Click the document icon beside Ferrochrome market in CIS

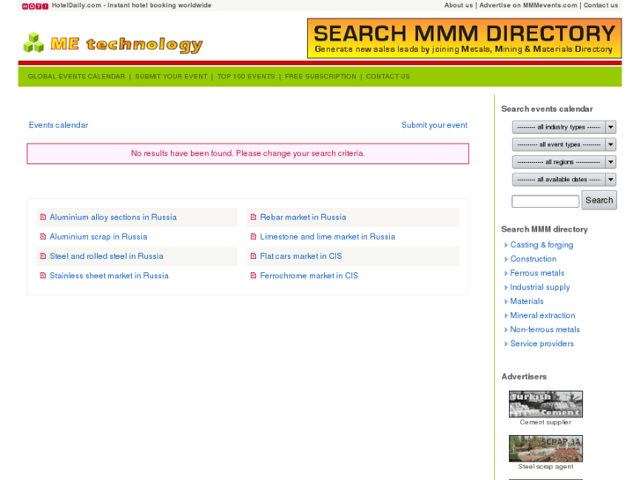254,276
